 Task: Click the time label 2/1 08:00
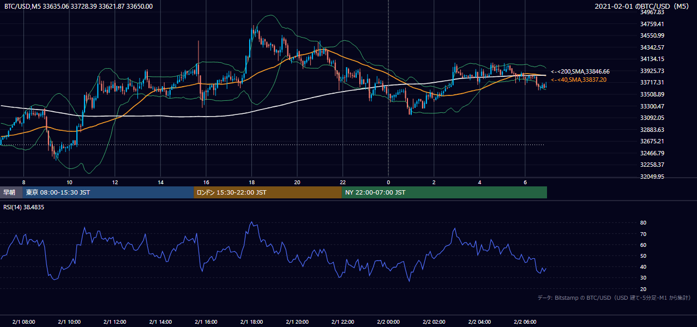click(23, 322)
